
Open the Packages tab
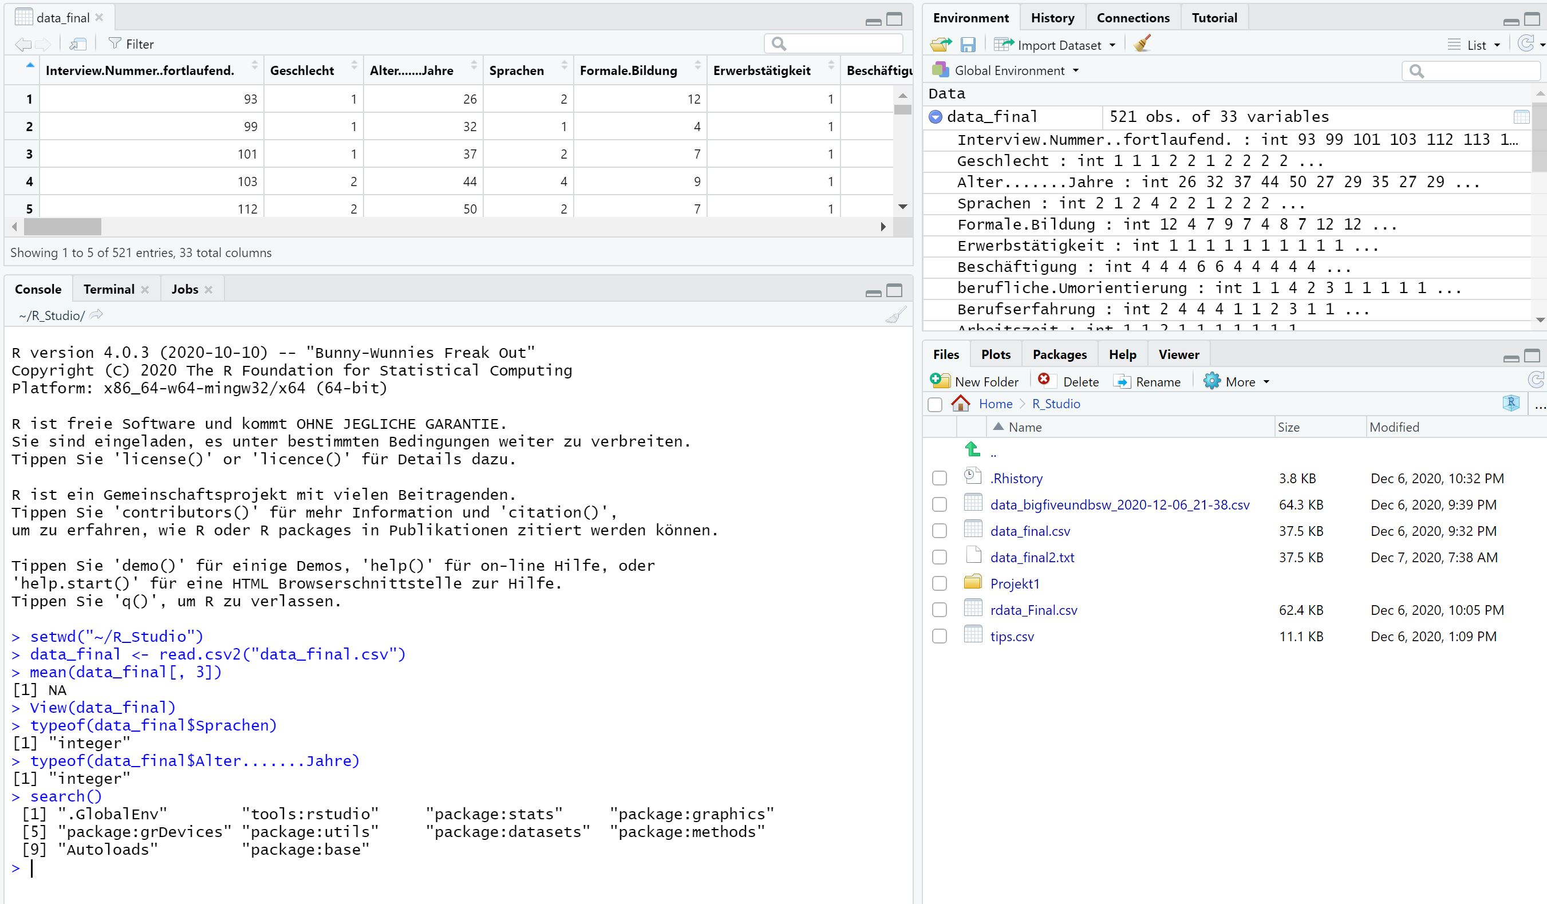(x=1059, y=354)
